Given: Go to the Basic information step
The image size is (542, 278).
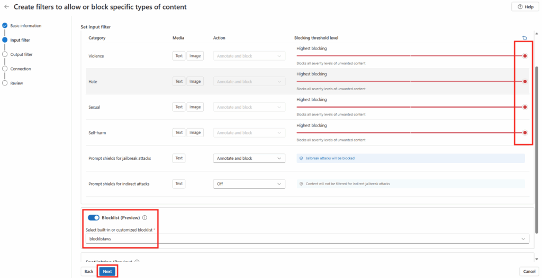Looking at the screenshot, I should pyautogui.click(x=25, y=25).
